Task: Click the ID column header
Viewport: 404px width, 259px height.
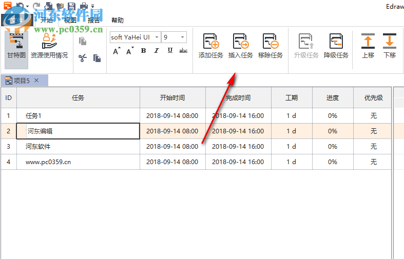Action: (x=9, y=97)
